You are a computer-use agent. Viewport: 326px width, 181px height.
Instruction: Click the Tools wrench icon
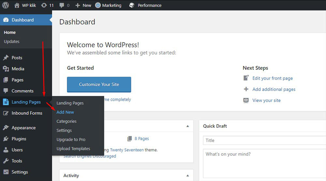point(6,161)
